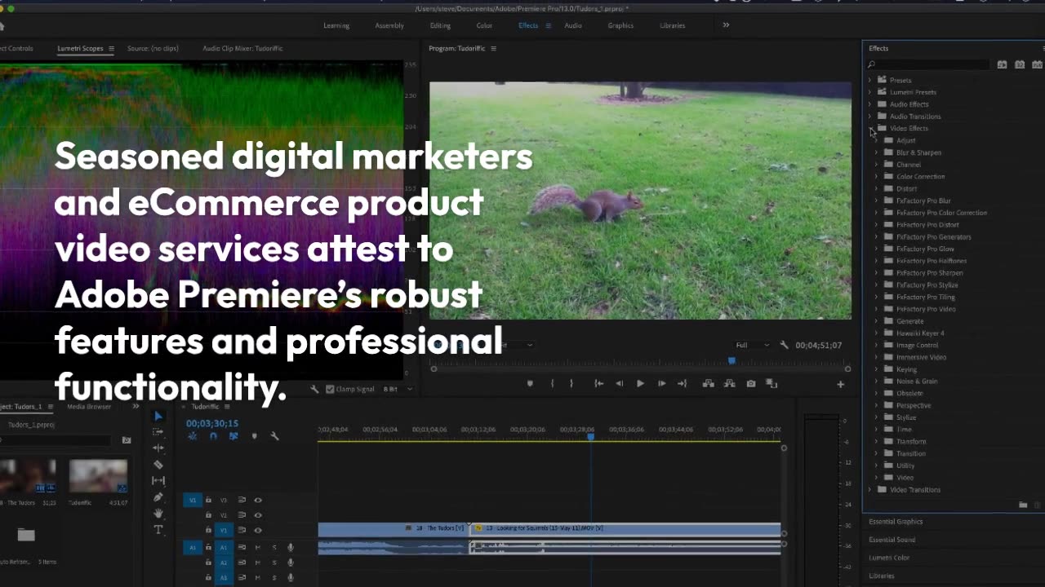The width and height of the screenshot is (1045, 587).
Task: Toggle lock on track V3
Action: point(208,500)
